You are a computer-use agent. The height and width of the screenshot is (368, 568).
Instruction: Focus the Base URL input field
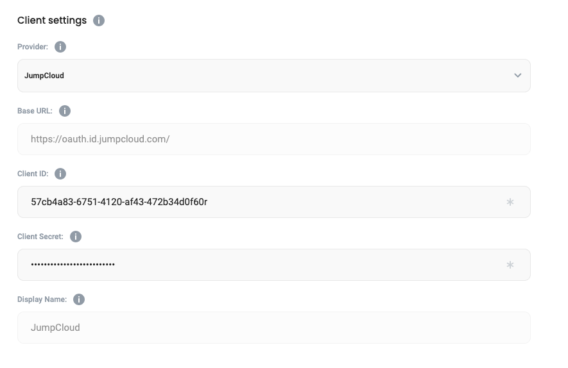pos(273,139)
